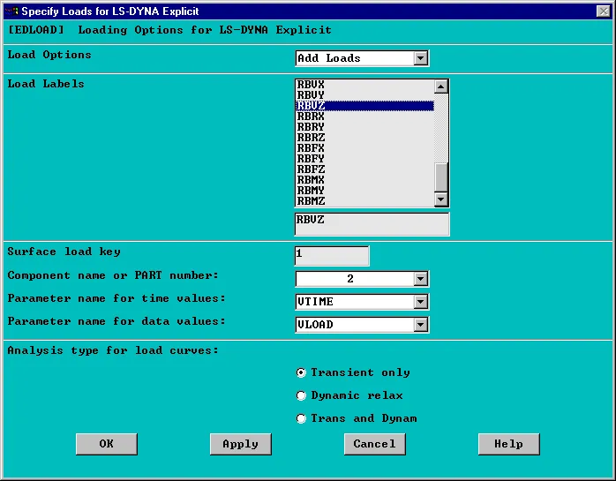Expand the data values parameter dropdown
616x481 pixels.
(420, 325)
